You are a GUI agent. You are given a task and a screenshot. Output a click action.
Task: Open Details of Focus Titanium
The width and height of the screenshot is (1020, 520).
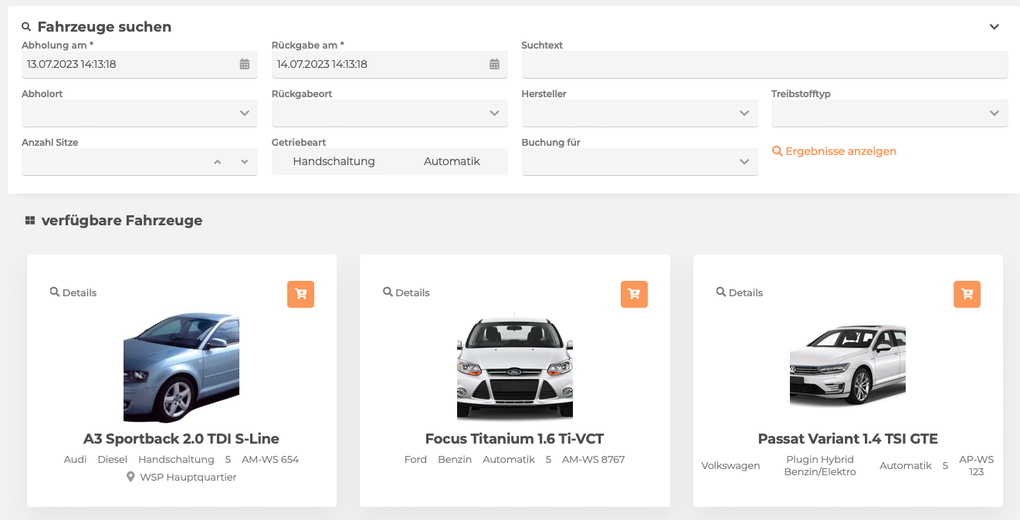coord(406,292)
